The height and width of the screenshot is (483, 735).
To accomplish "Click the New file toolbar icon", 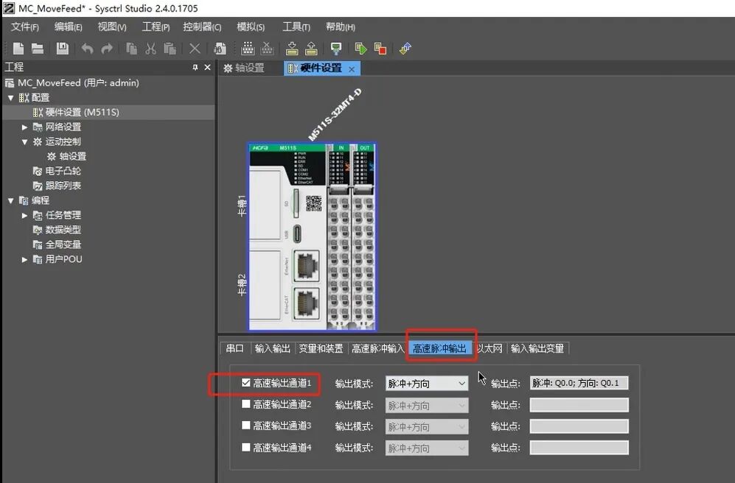I will [18, 48].
